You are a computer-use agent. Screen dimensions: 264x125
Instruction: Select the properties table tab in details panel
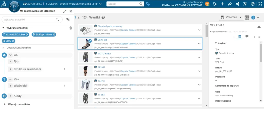pos(240,36)
